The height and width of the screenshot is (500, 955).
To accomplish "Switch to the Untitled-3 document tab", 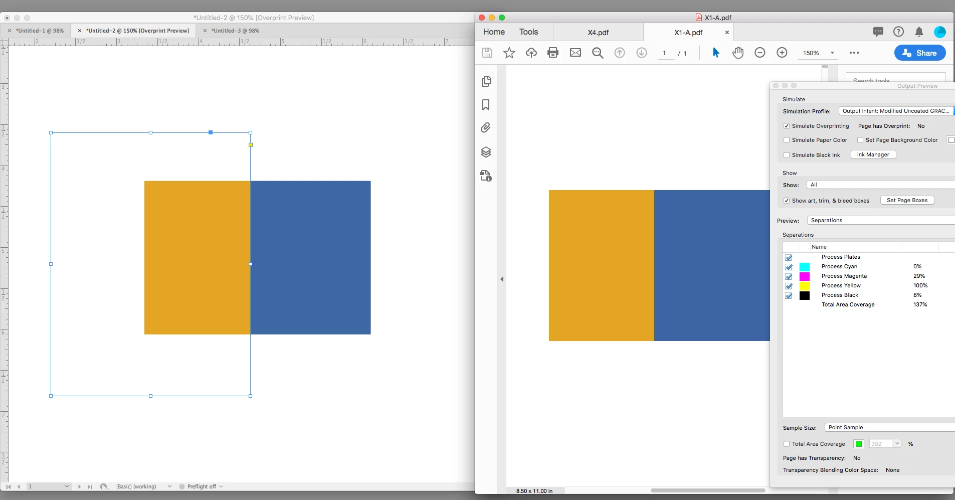I will [x=235, y=31].
